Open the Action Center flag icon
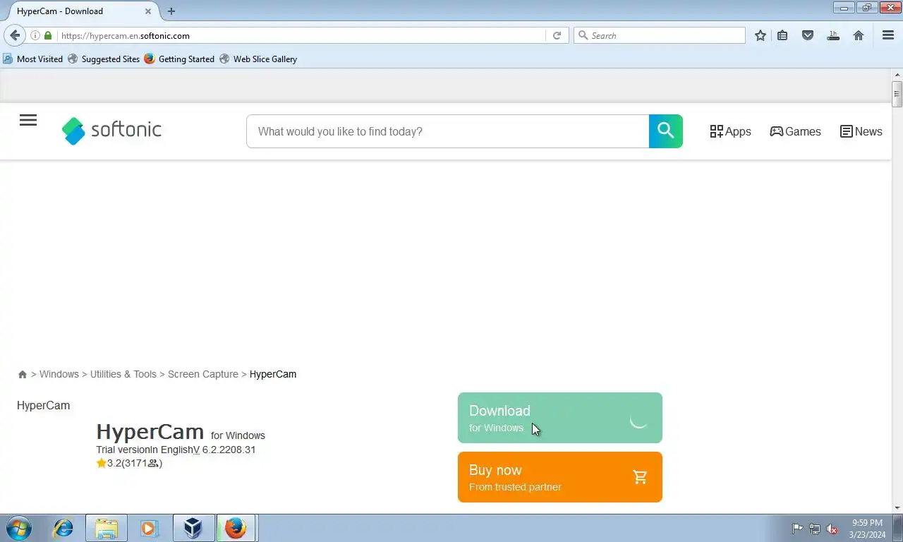903x542 pixels. point(797,529)
